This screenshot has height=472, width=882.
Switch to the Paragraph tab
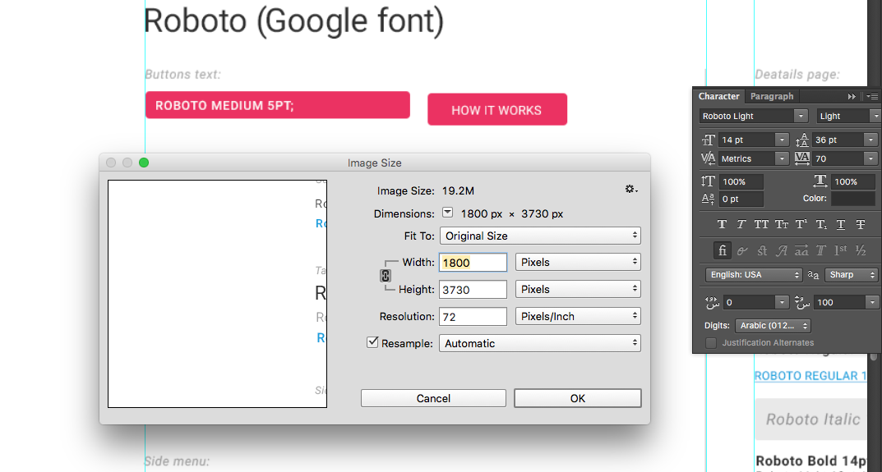(x=772, y=96)
